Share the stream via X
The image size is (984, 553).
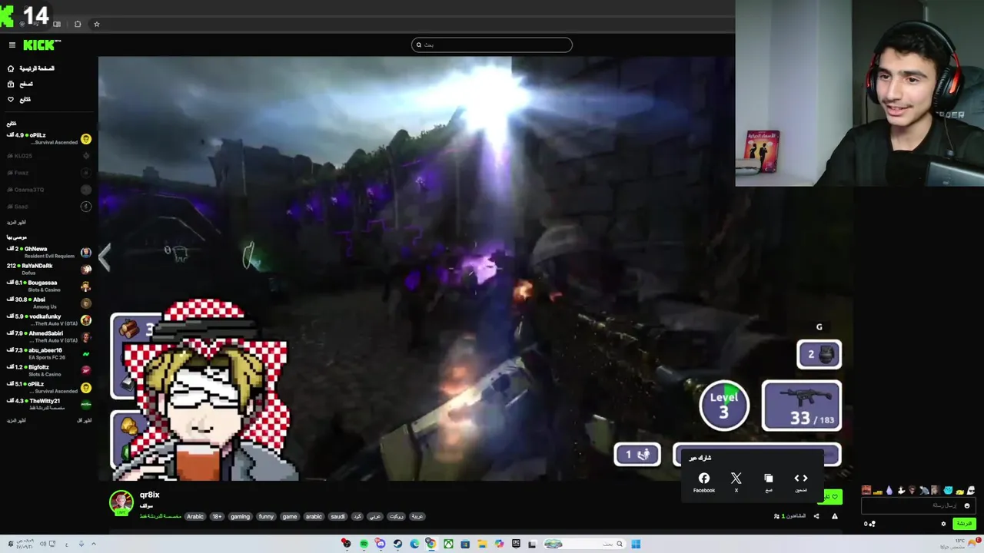click(736, 482)
